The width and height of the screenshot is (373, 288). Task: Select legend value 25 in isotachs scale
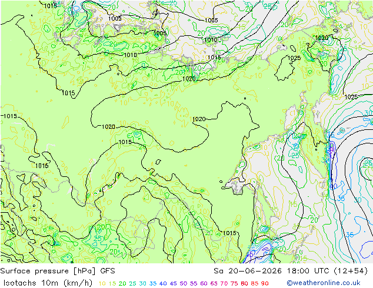coord(132,283)
